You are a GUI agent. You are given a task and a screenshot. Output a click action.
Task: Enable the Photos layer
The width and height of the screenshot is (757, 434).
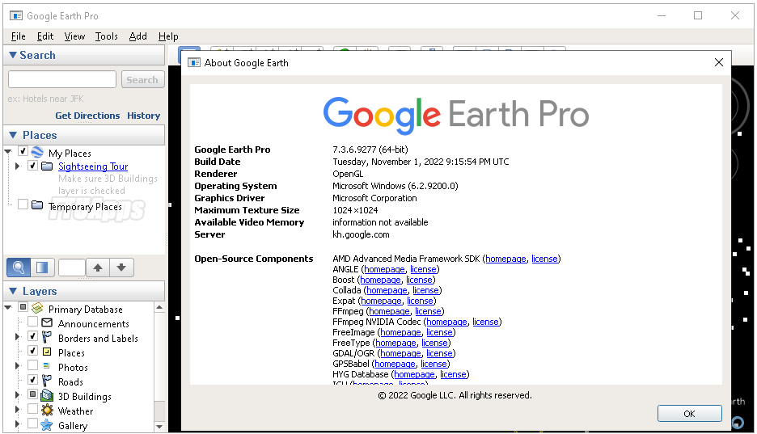click(32, 365)
